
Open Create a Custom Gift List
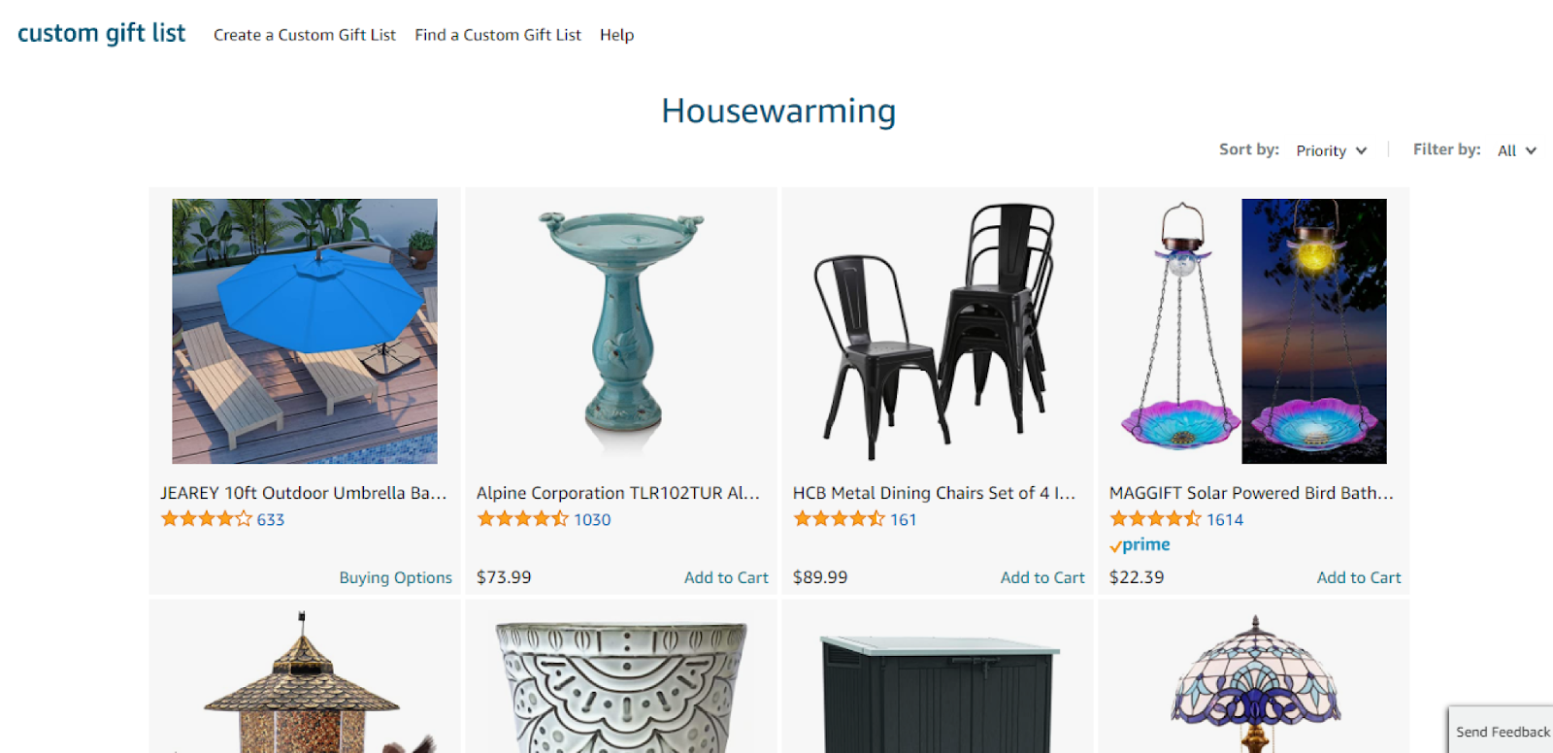305,35
